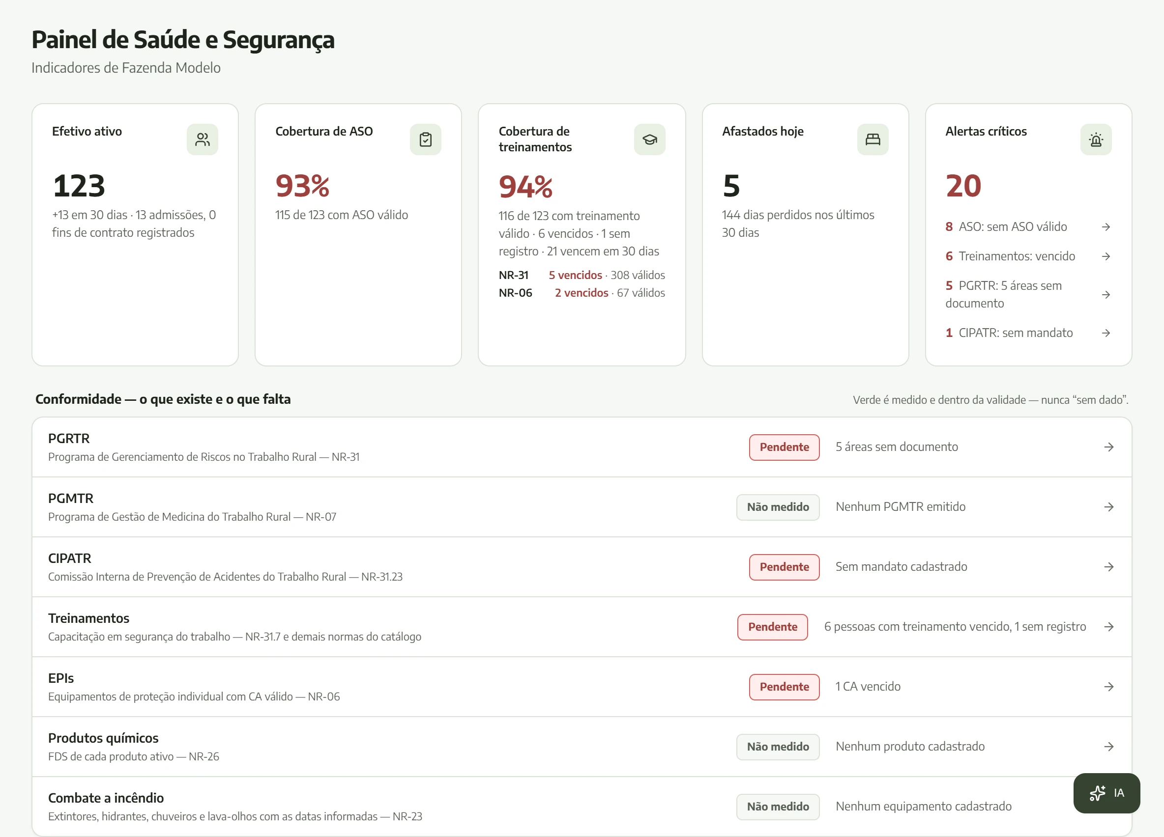Click the people icon on Efetivo ativo card
This screenshot has width=1164, height=837.
(x=202, y=139)
